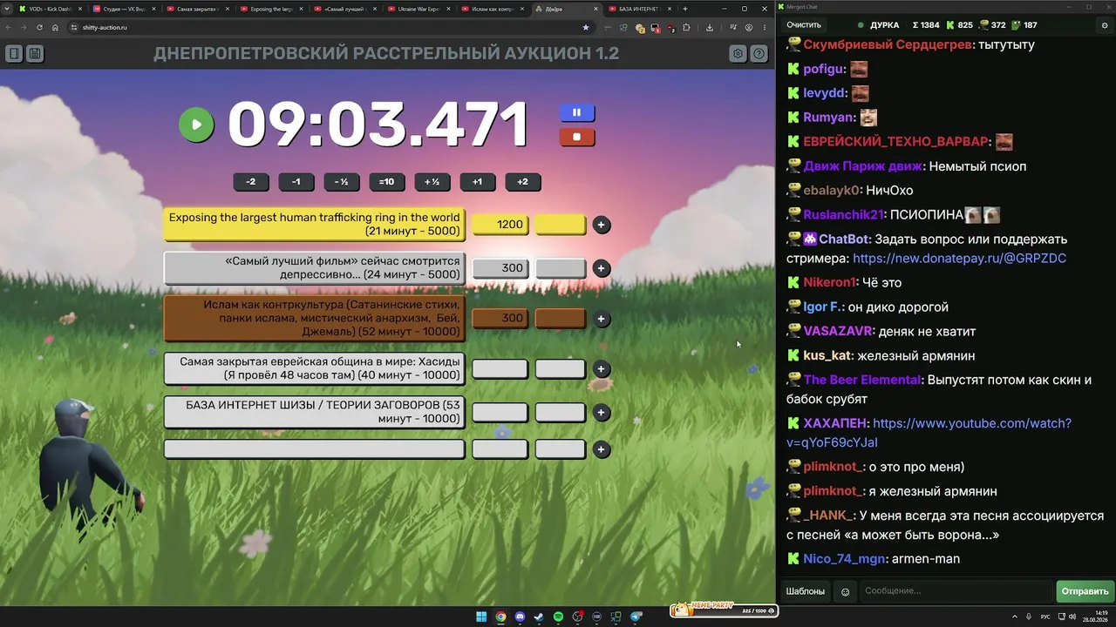Image resolution: width=1116 pixels, height=627 pixels.
Task: Go to the browser home page
Action: click(x=55, y=27)
